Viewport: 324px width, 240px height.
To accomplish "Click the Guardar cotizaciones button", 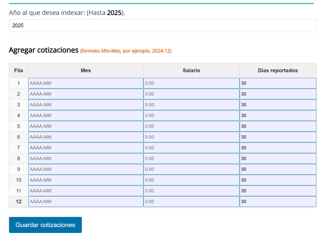I will (45, 225).
